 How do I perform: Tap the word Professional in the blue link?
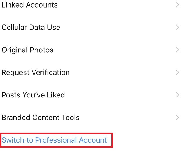click(56, 140)
